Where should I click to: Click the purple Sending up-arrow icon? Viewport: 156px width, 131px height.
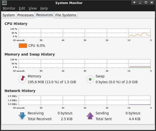90,116
